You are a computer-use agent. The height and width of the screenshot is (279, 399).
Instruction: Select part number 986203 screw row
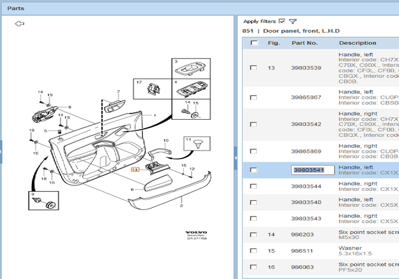[303, 234]
